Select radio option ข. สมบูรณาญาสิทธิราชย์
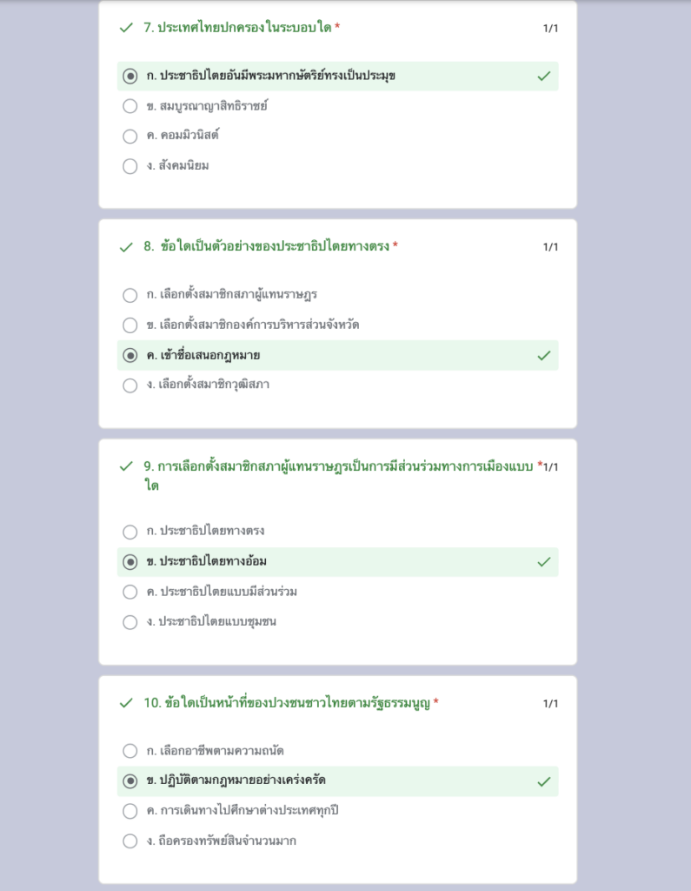Image resolution: width=691 pixels, height=891 pixels. [130, 106]
